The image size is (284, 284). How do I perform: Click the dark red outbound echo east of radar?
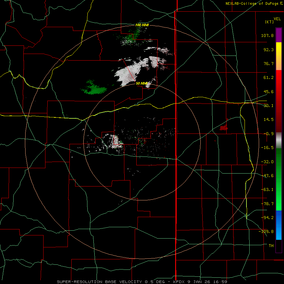[x=224, y=128]
